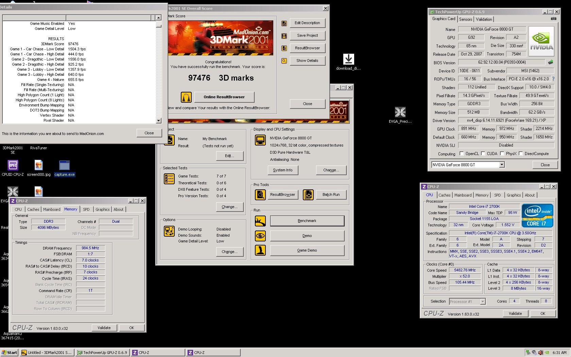Click the Bus Interface question mark icon
Screen dimensions: 571x357
(553, 79)
